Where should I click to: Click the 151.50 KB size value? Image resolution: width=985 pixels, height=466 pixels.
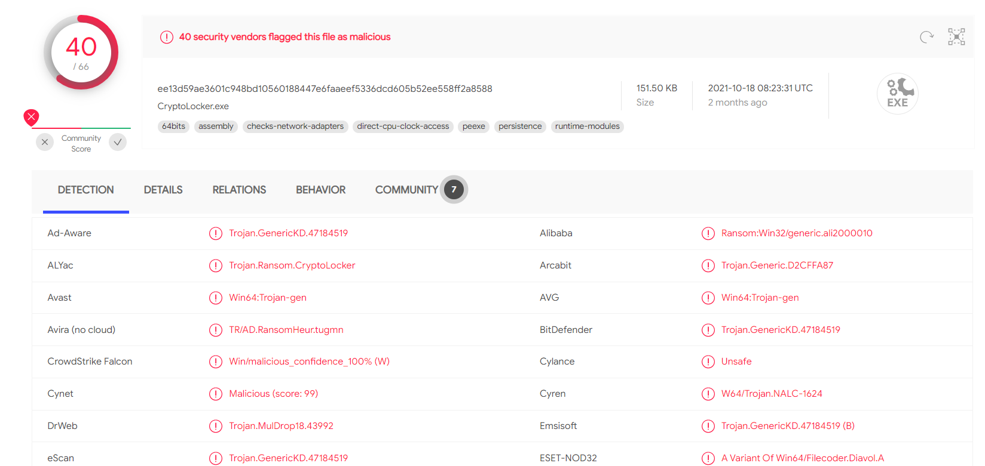(x=657, y=88)
